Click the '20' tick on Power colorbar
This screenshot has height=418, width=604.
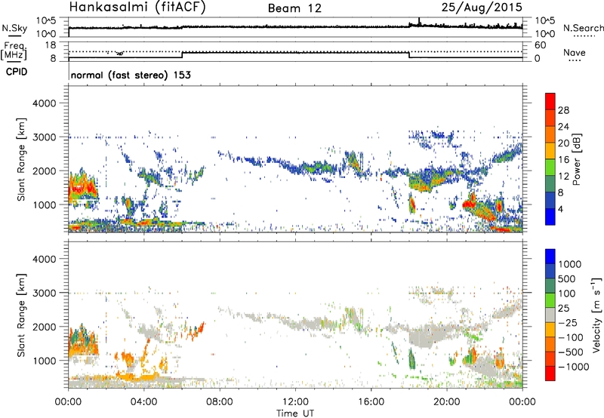click(563, 143)
